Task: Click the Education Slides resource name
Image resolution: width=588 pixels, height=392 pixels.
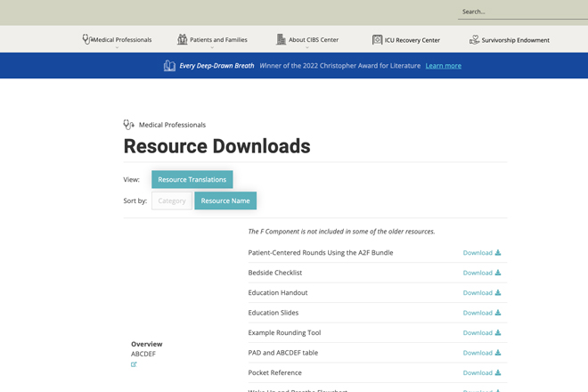Action: click(273, 313)
